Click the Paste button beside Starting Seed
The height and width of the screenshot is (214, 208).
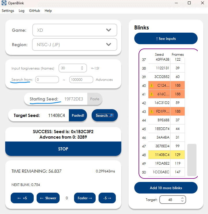point(94,99)
